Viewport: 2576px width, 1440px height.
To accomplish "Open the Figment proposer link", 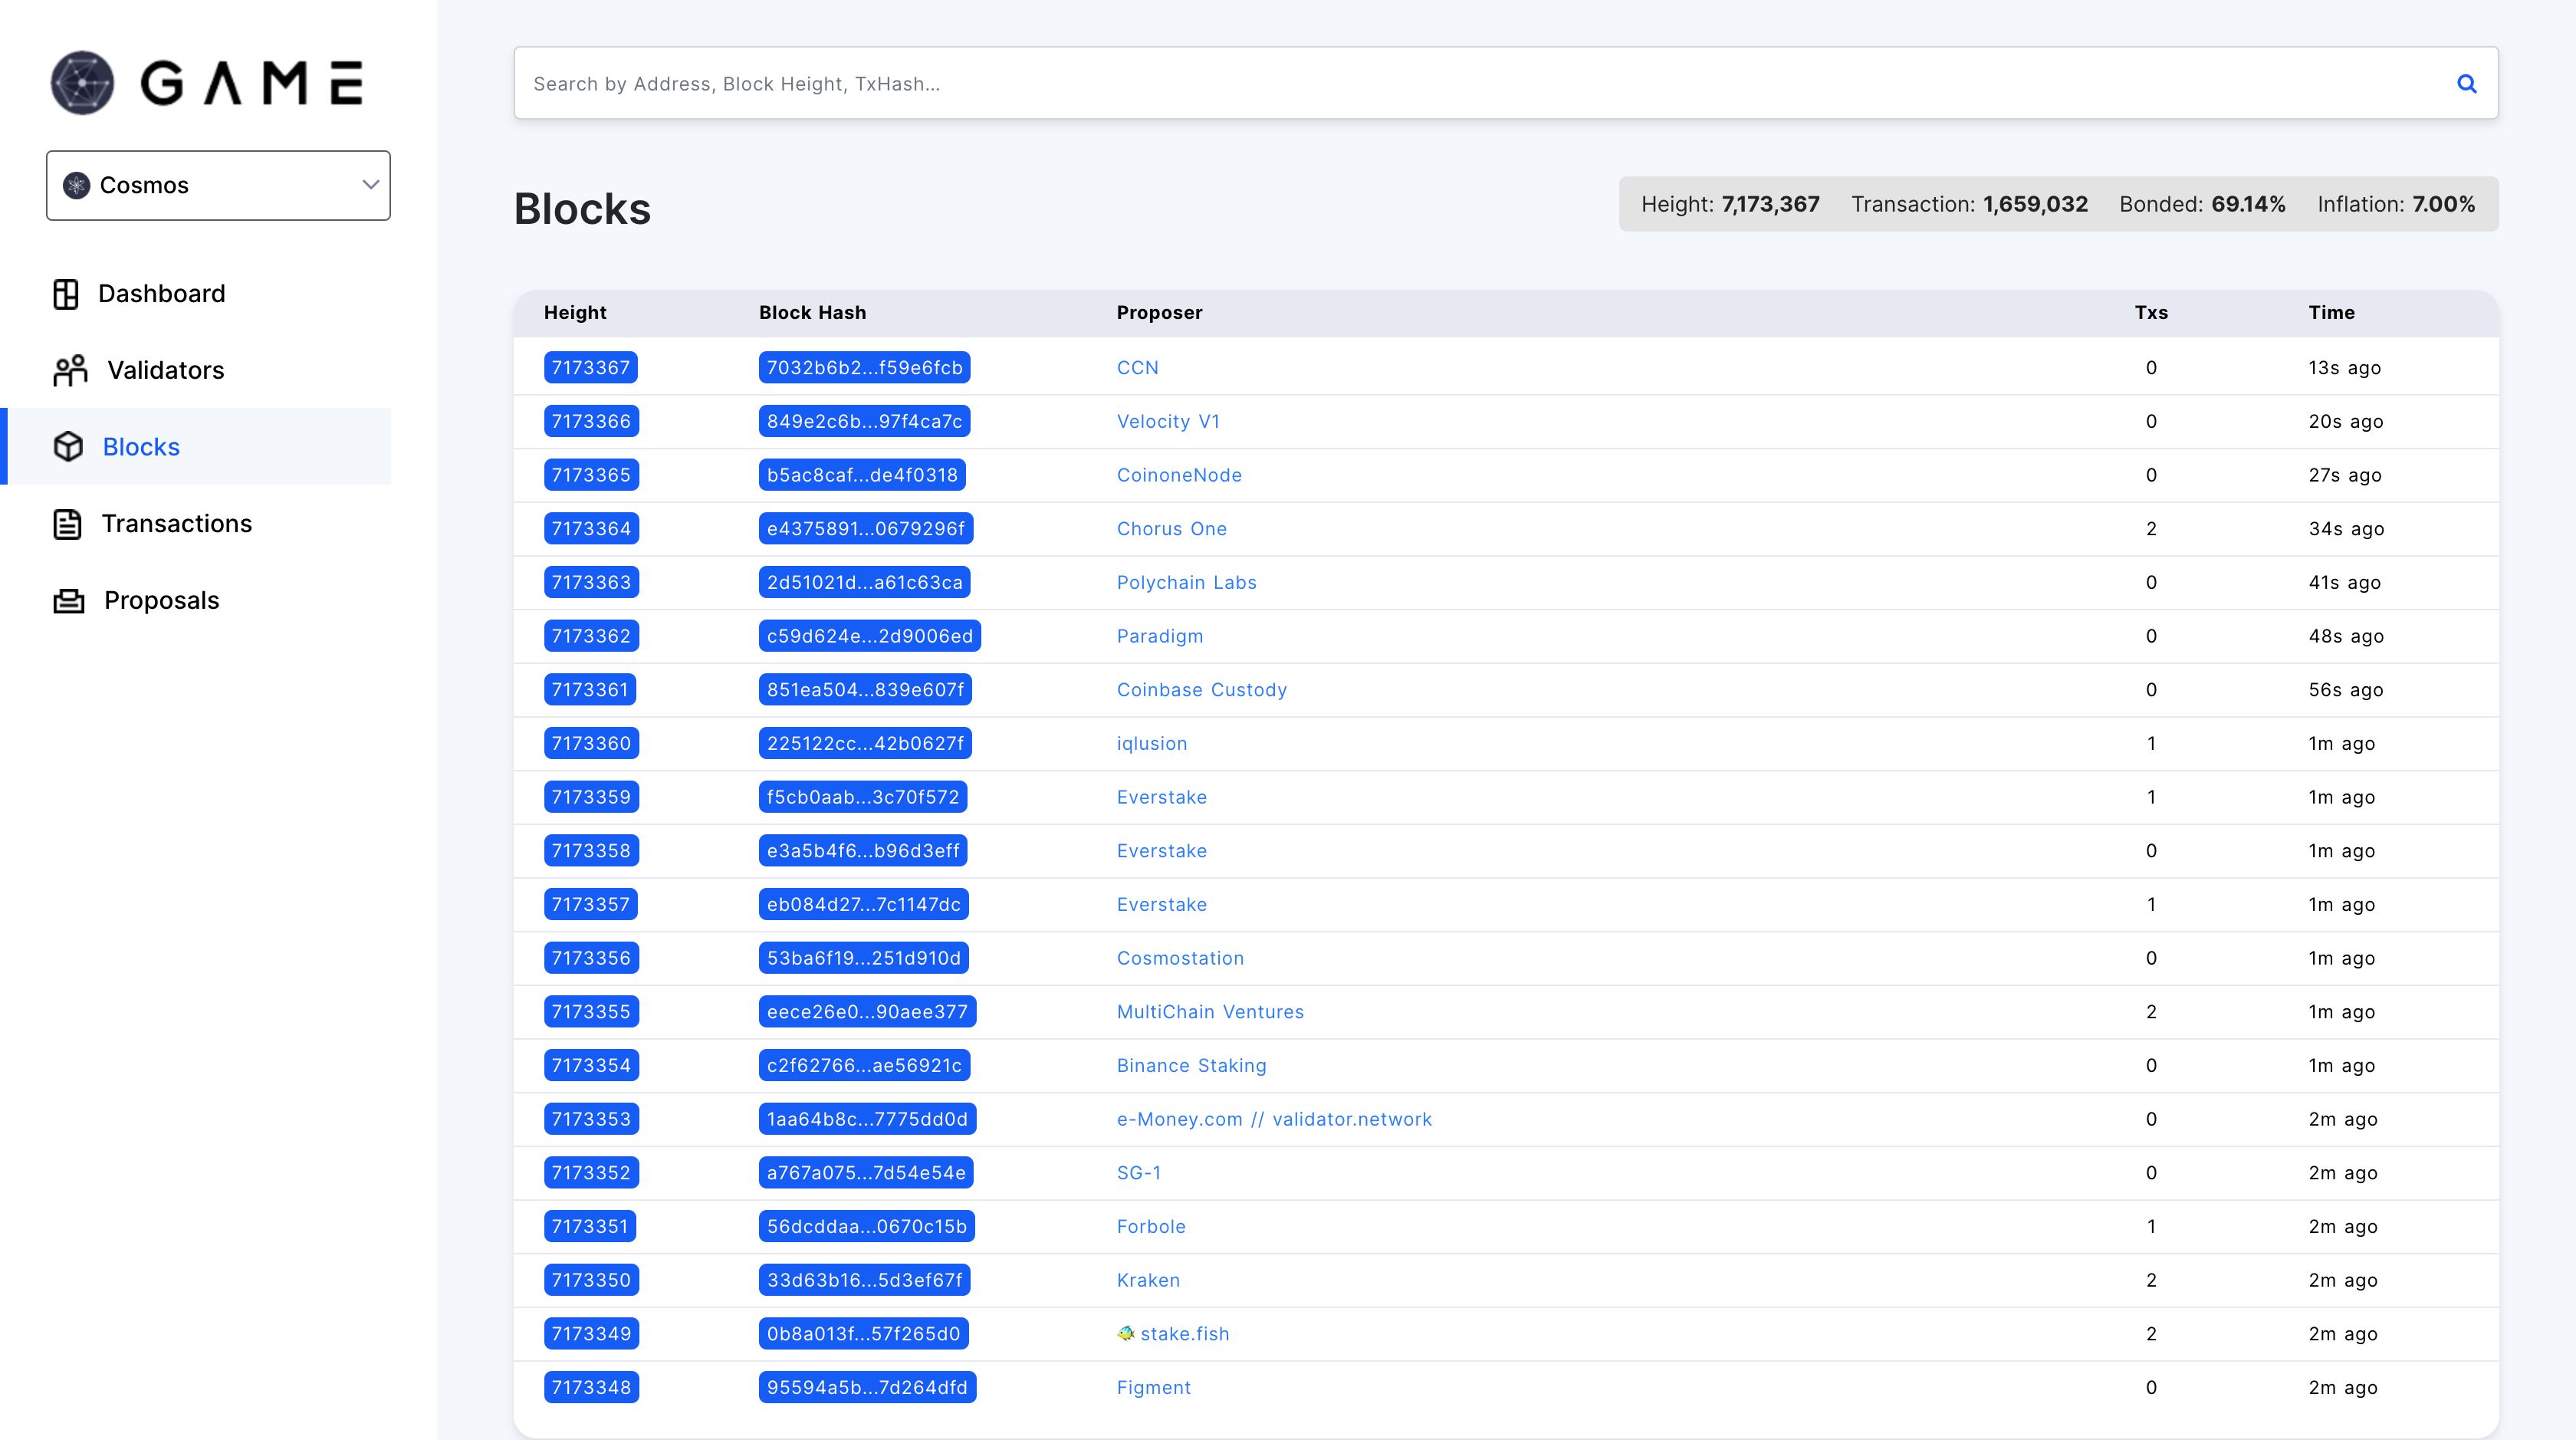I will pyautogui.click(x=1153, y=1387).
